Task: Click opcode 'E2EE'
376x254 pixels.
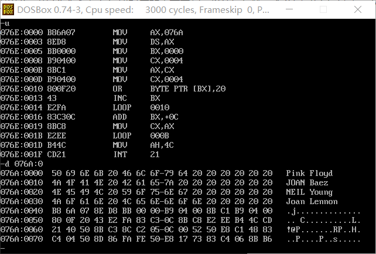Action: coord(57,136)
